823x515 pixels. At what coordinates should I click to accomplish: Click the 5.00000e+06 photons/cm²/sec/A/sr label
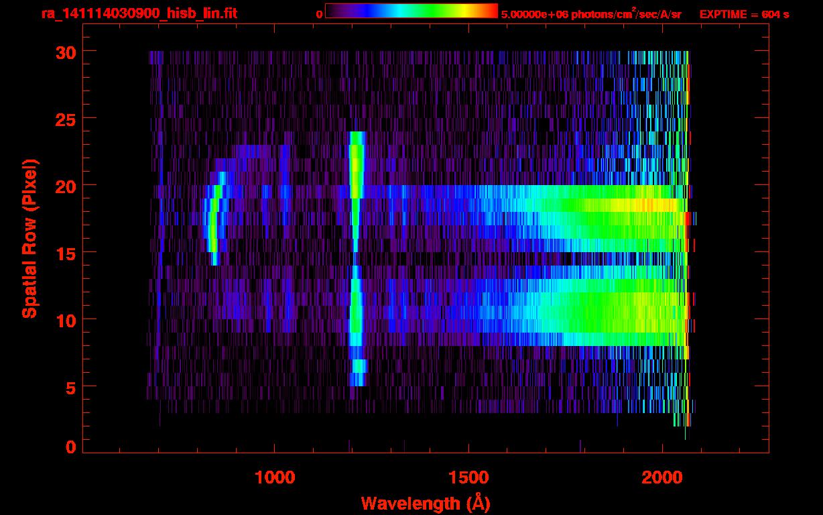click(x=591, y=13)
